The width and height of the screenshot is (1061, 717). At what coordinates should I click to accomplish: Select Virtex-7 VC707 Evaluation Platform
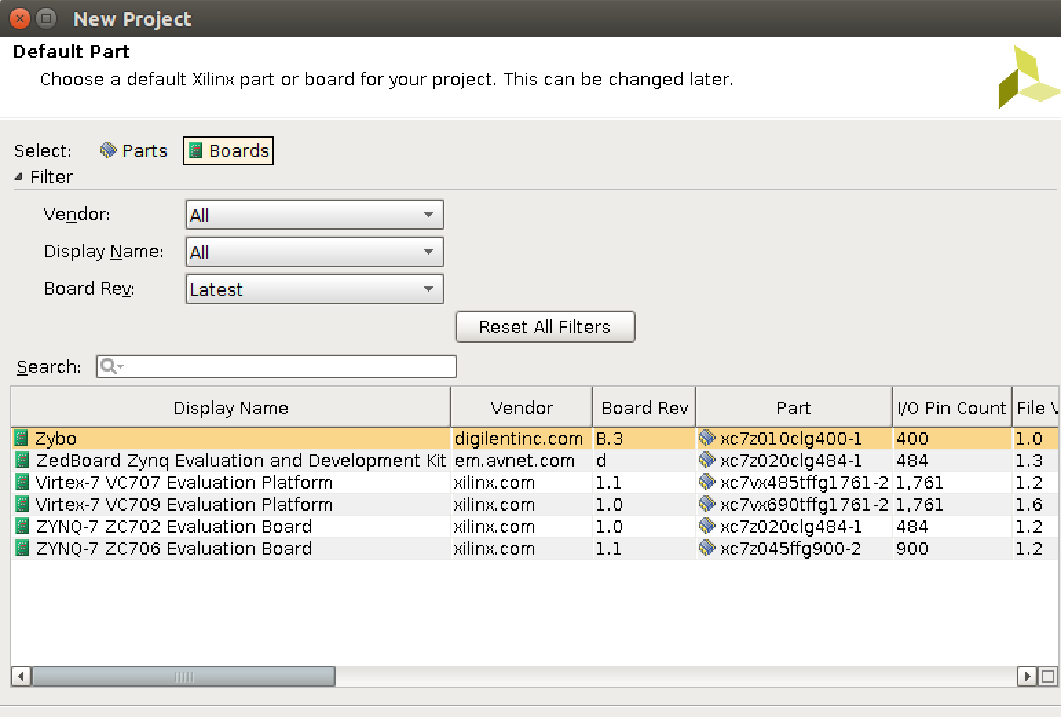(x=184, y=482)
